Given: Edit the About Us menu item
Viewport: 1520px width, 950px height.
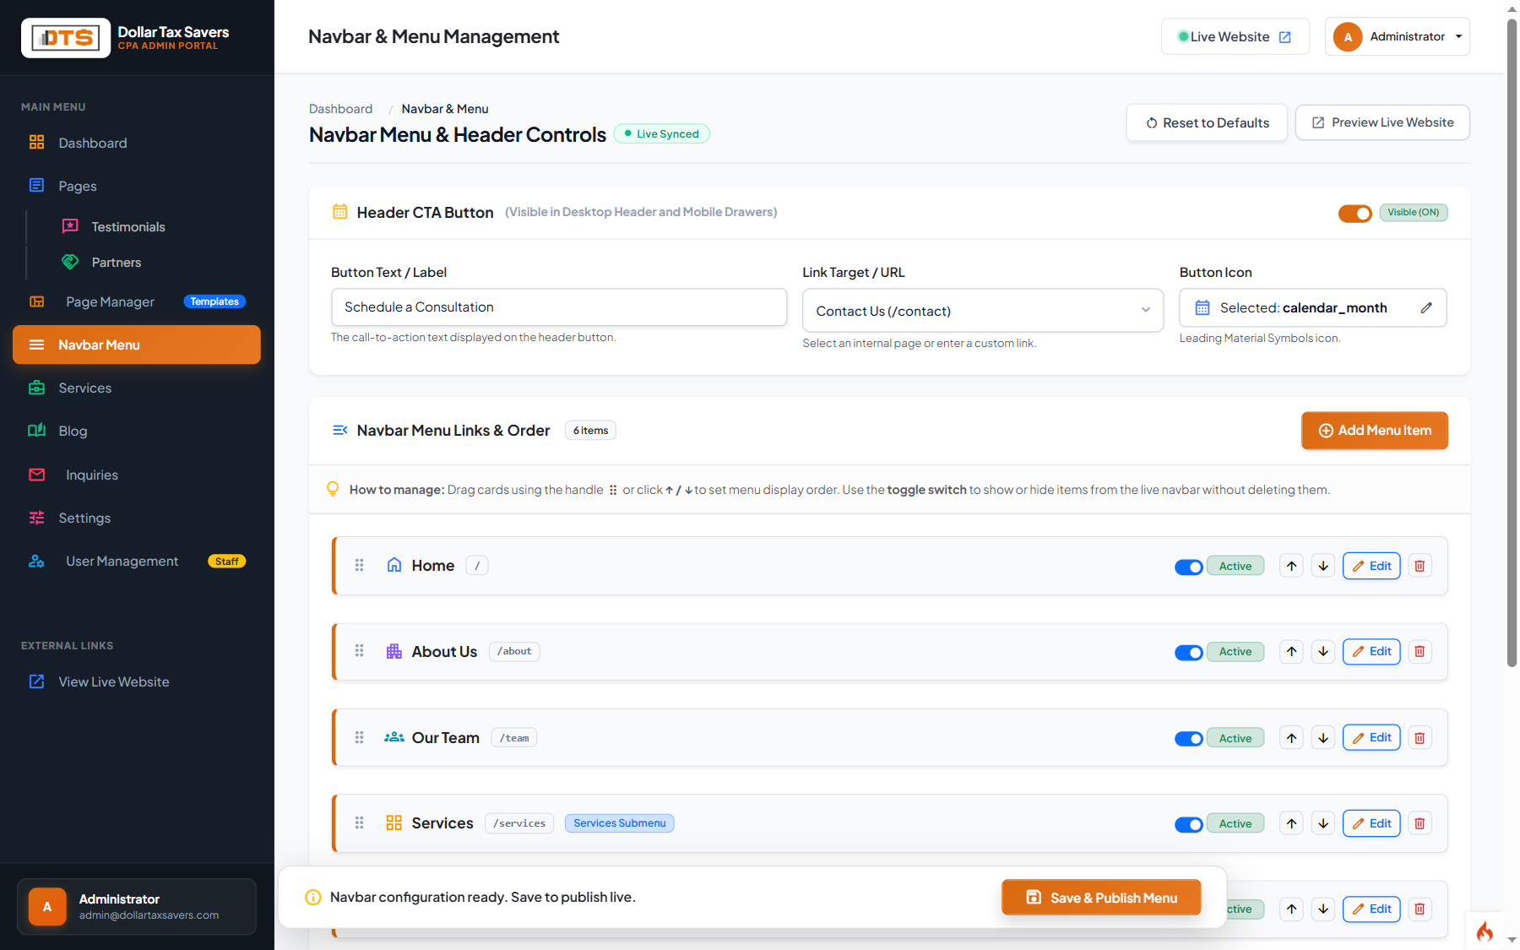Looking at the screenshot, I should pos(1371,651).
